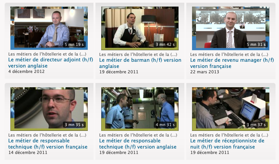Open réceptionniste de nuit video thumbnail

point(231,109)
